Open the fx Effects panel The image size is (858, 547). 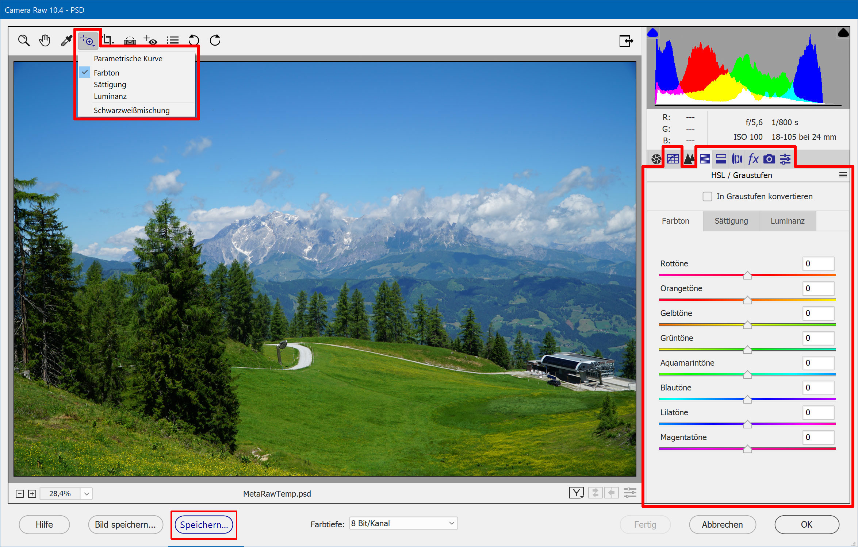pyautogui.click(x=753, y=159)
